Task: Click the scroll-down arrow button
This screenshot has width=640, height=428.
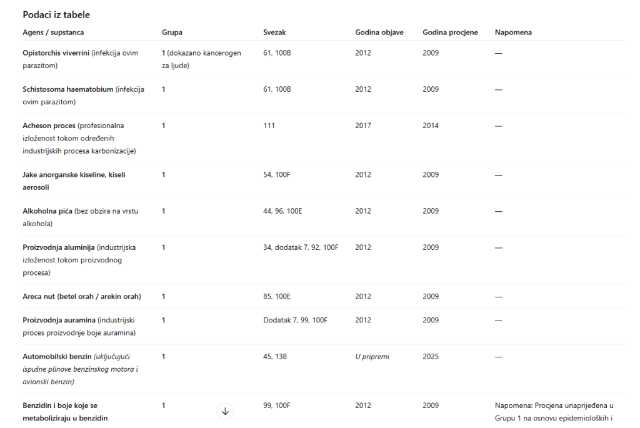Action: pos(226,411)
